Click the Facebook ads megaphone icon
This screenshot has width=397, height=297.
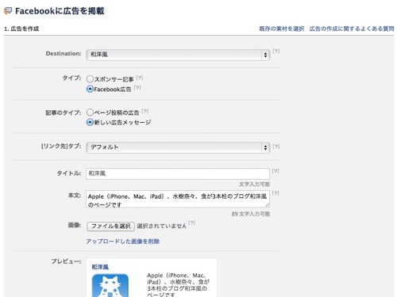pos(8,11)
